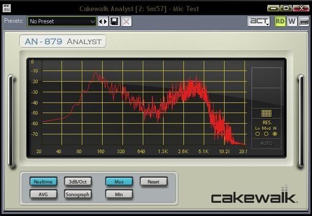Select Med resolution radio button
Viewport: 312px width, 216px height.
click(266, 134)
